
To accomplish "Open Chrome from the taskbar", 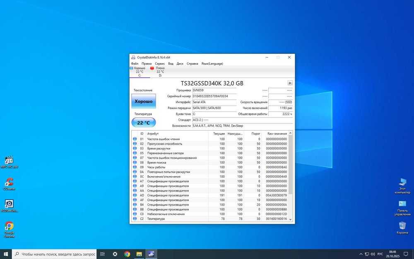I will coord(127,254).
